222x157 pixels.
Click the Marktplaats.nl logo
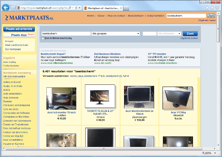(x=29, y=18)
